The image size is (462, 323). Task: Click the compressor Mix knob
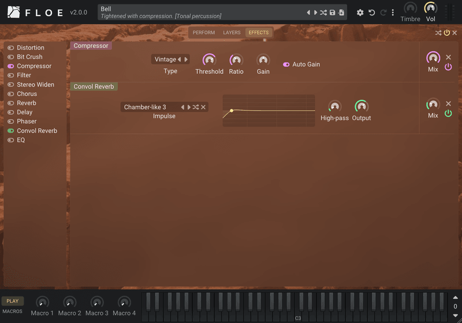[x=433, y=58]
